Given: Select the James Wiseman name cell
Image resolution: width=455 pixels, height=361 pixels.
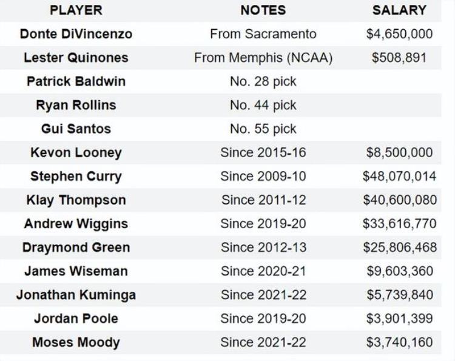Looking at the screenshot, I should point(76,271).
